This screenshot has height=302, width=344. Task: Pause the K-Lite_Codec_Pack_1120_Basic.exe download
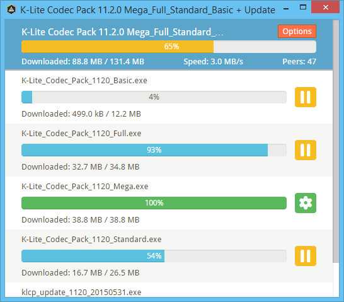click(x=306, y=97)
